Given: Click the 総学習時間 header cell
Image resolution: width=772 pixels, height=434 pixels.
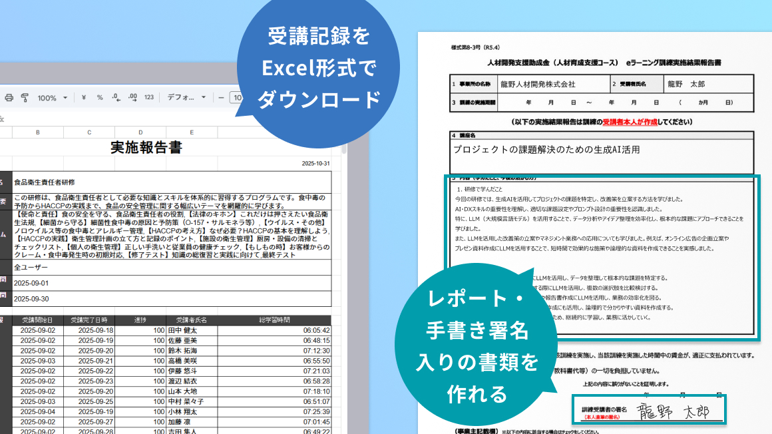Looking at the screenshot, I should [274, 320].
